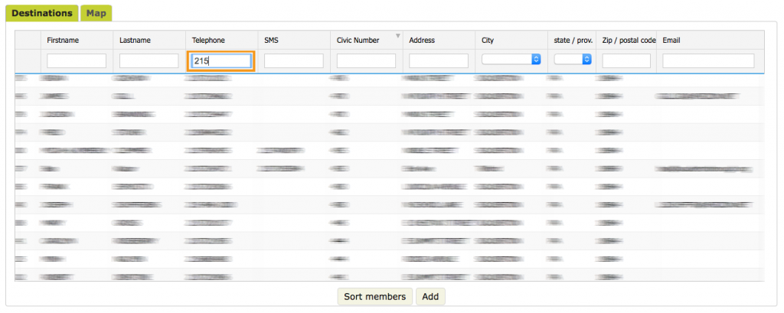Click the Civic Number filter input
The height and width of the screenshot is (313, 784).
[x=366, y=61]
